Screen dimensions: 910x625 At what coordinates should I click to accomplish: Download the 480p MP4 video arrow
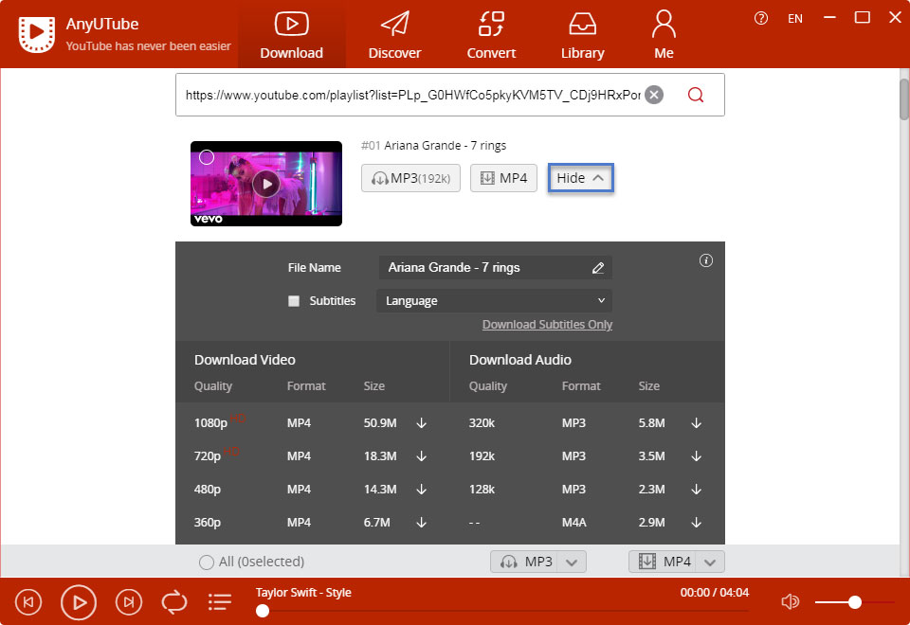(421, 490)
